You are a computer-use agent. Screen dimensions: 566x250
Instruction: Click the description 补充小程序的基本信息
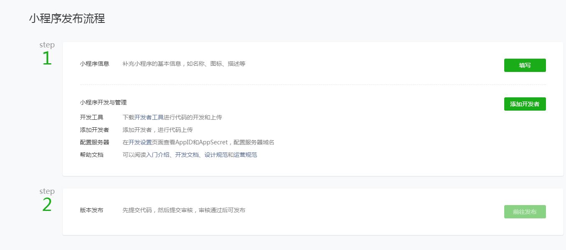tap(152, 64)
